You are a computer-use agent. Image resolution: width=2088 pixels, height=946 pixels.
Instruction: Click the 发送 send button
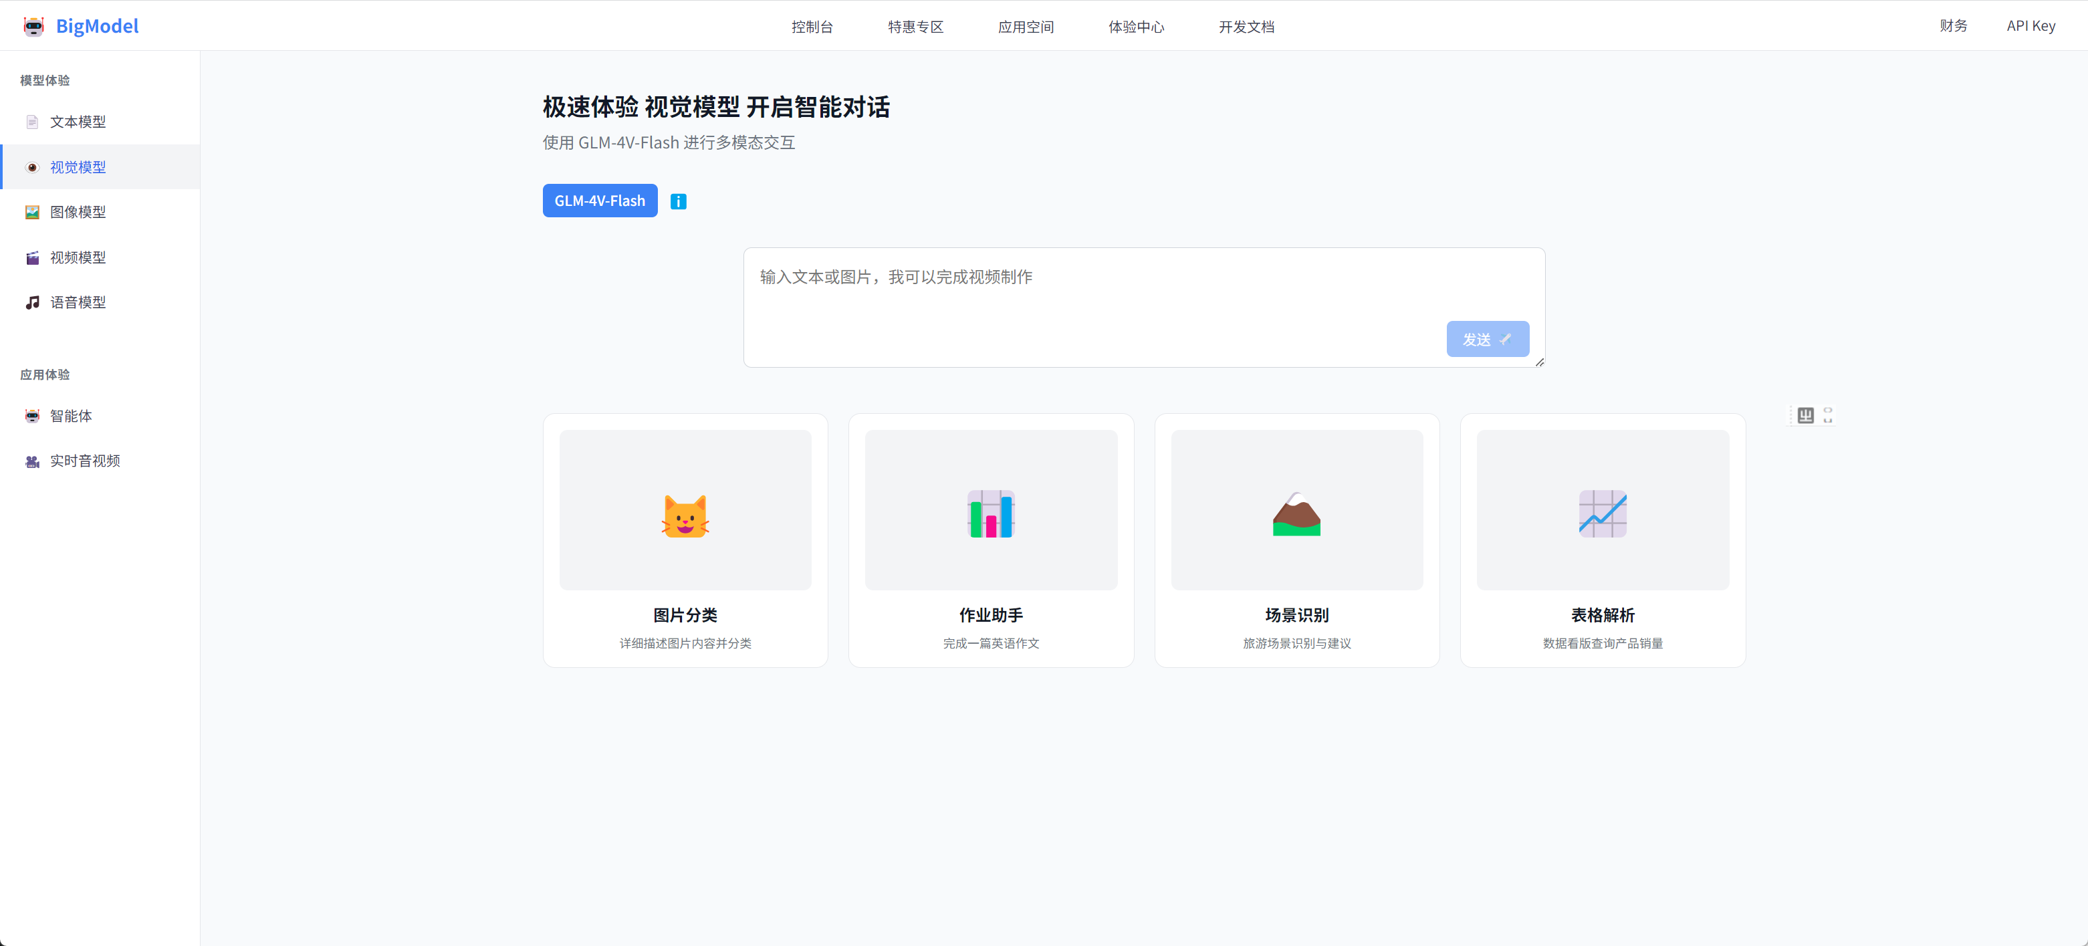click(x=1488, y=339)
